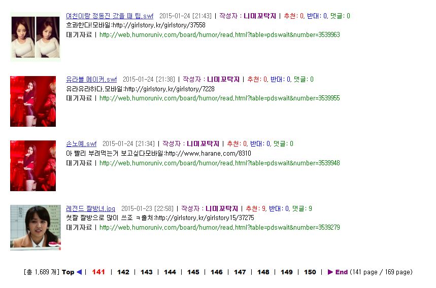Go to page 148
The height and width of the screenshot is (288, 436).
tap(263, 272)
